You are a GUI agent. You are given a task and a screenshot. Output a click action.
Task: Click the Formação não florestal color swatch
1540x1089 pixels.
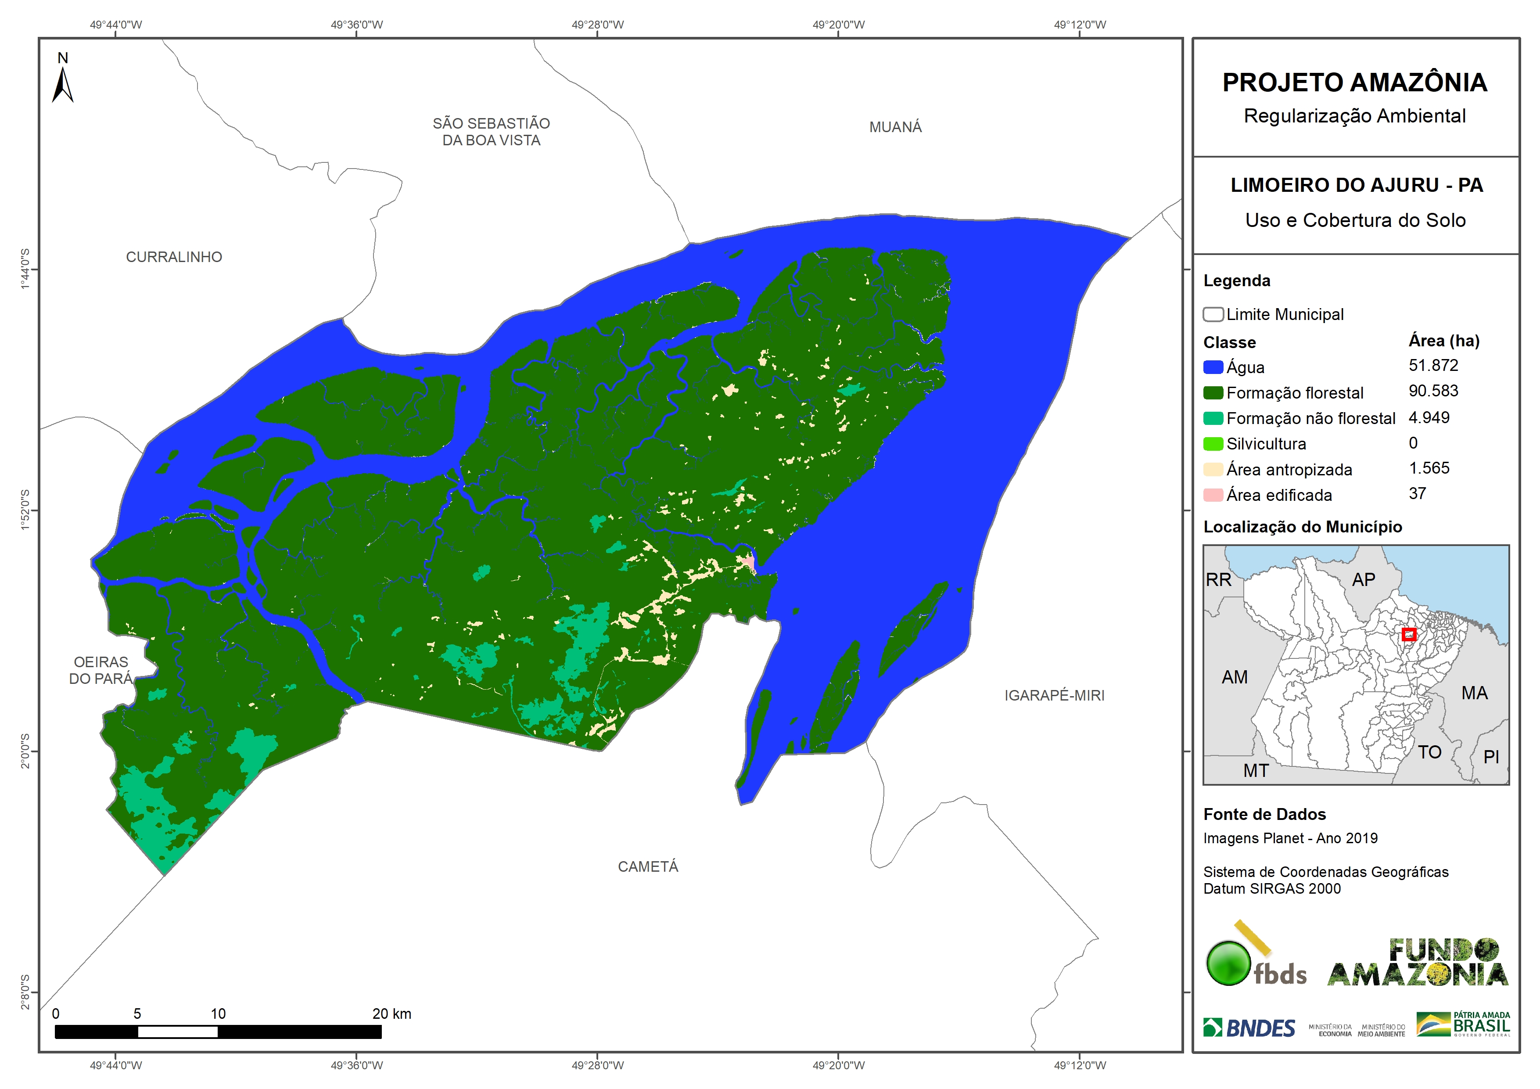1213,418
